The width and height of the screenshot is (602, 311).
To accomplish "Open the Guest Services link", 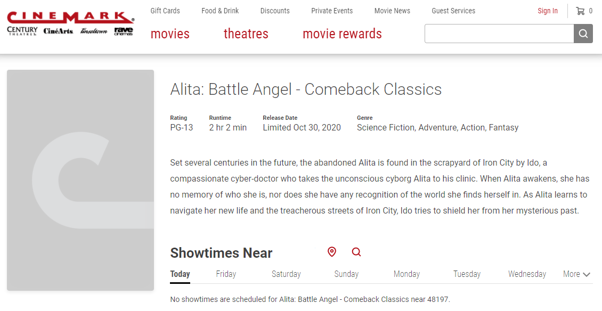I will point(453,11).
